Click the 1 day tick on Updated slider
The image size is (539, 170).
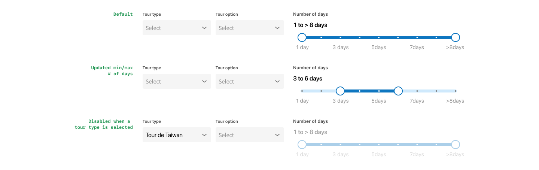pos(302,91)
